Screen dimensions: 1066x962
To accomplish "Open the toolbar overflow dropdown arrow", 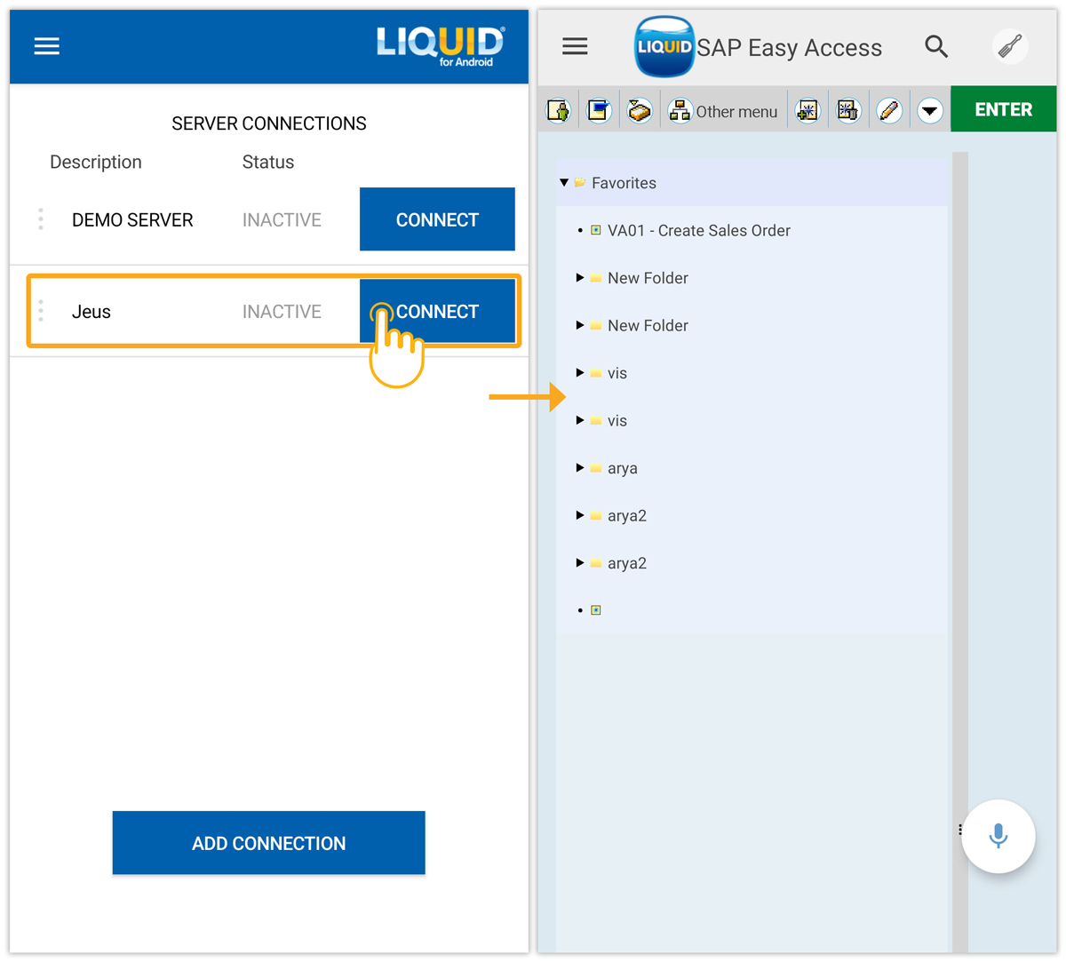I will (930, 111).
